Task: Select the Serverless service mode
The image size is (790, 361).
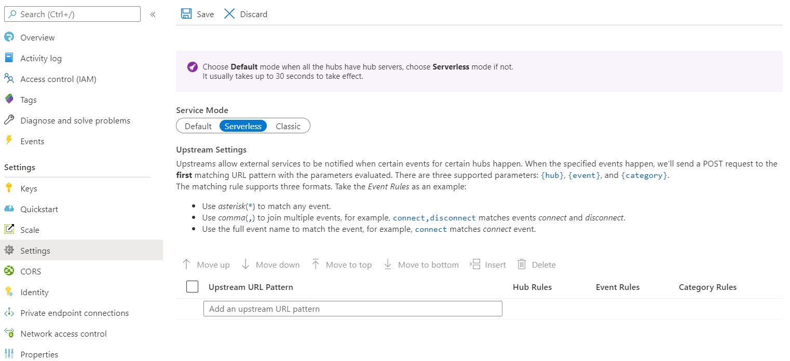Action: coord(243,126)
